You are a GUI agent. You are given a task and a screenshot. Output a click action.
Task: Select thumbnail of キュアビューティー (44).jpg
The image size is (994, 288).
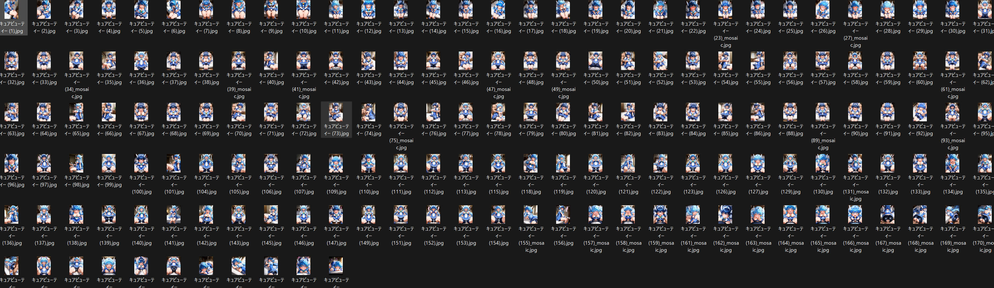tap(401, 61)
